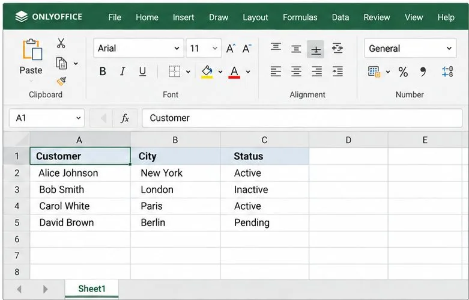469x300 pixels.
Task: Select the cell containing London
Action: (x=175, y=189)
